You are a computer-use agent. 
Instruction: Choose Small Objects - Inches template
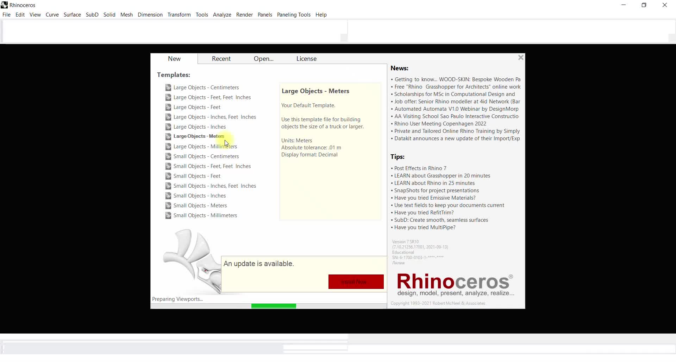[200, 196]
